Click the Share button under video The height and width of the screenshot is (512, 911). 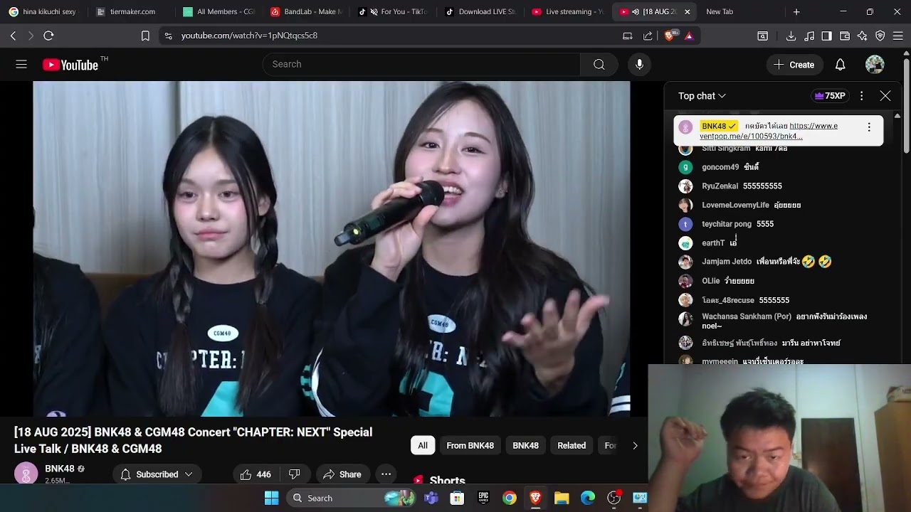(342, 474)
